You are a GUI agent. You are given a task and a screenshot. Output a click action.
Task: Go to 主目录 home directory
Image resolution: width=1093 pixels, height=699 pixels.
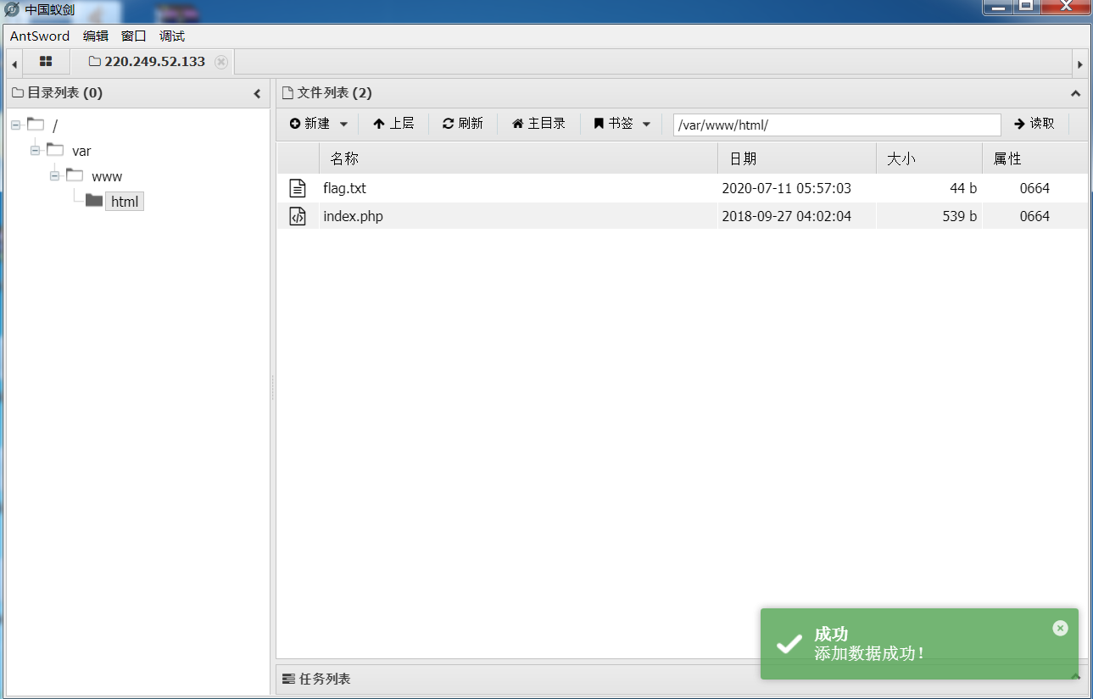point(538,124)
